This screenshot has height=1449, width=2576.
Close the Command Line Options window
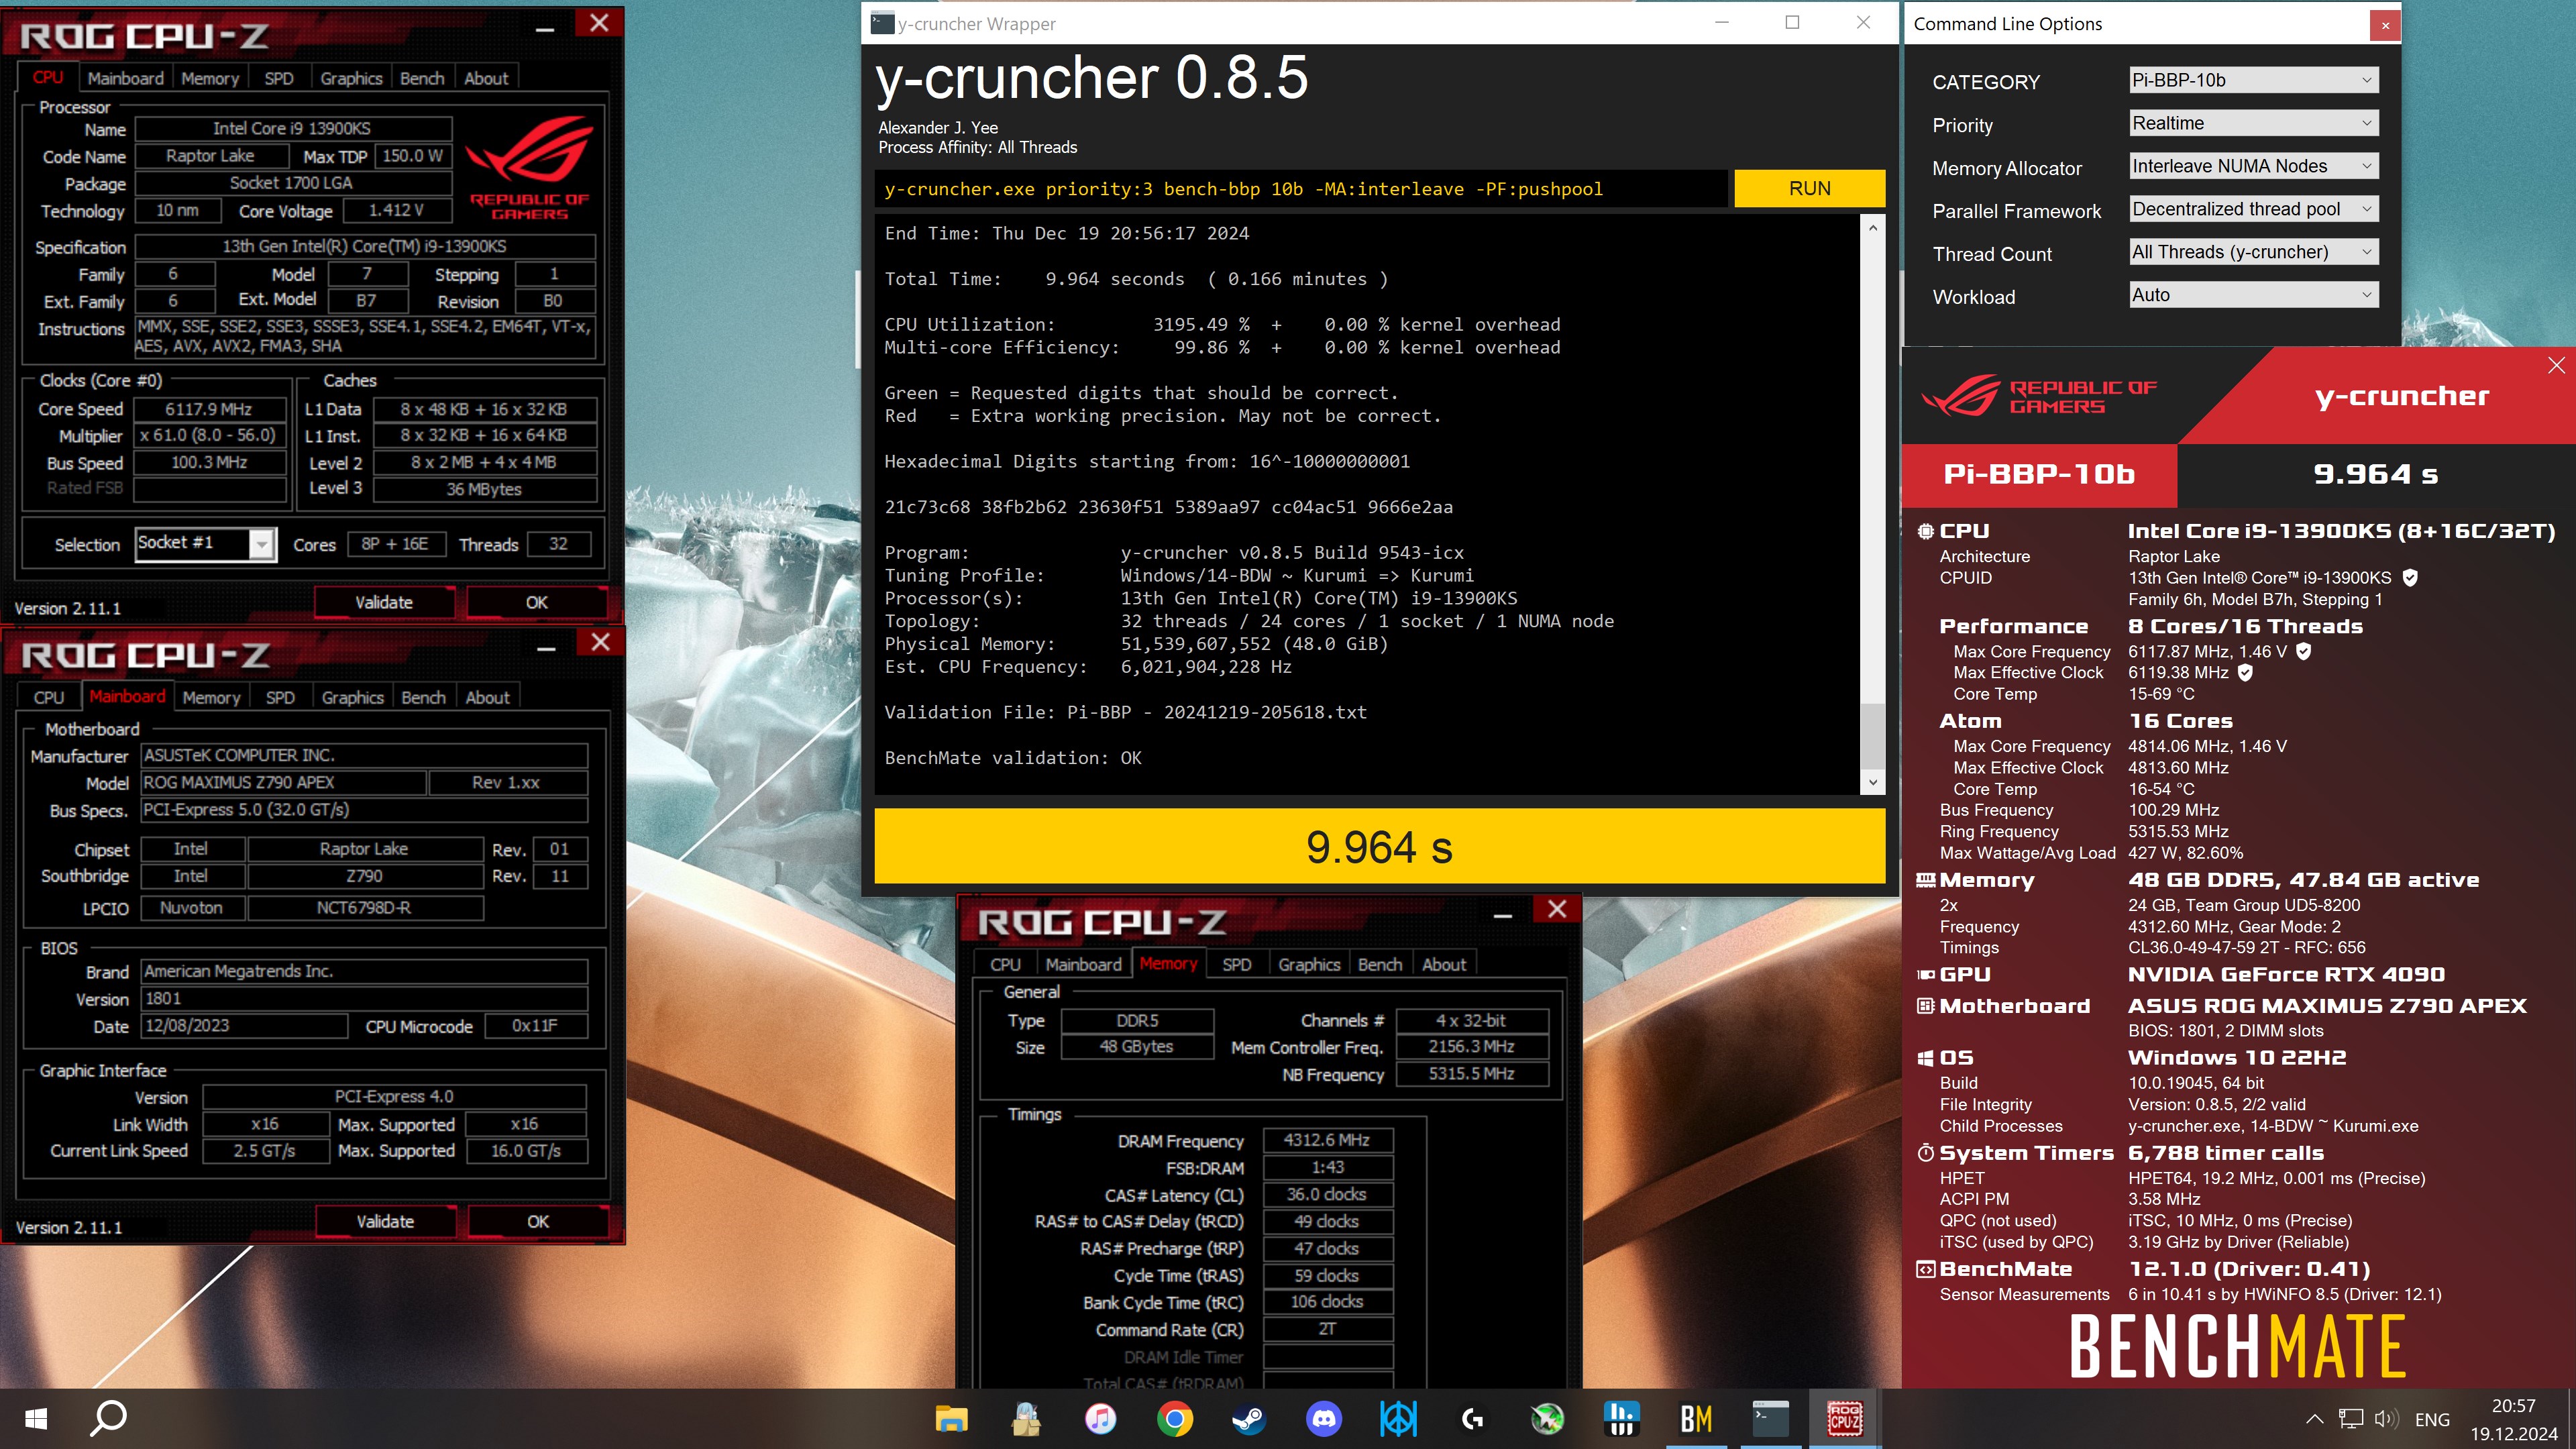[x=2385, y=25]
